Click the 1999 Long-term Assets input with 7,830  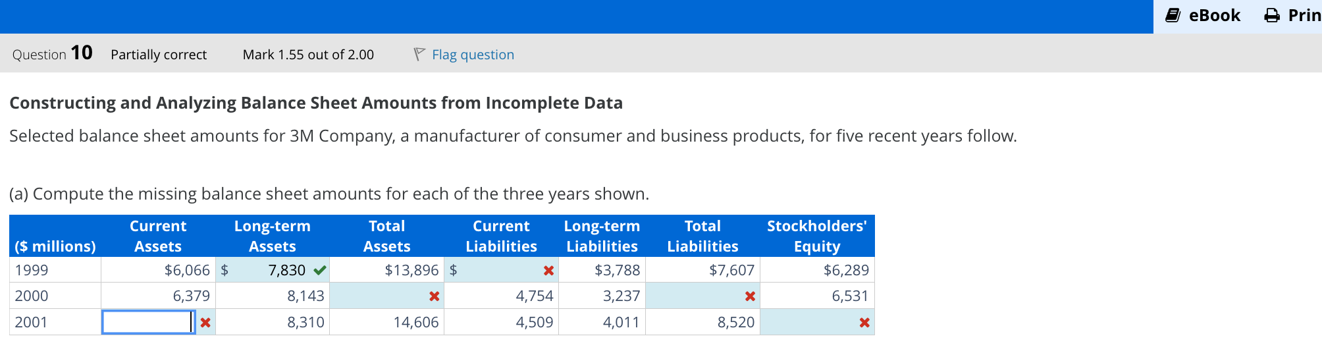pos(271,270)
